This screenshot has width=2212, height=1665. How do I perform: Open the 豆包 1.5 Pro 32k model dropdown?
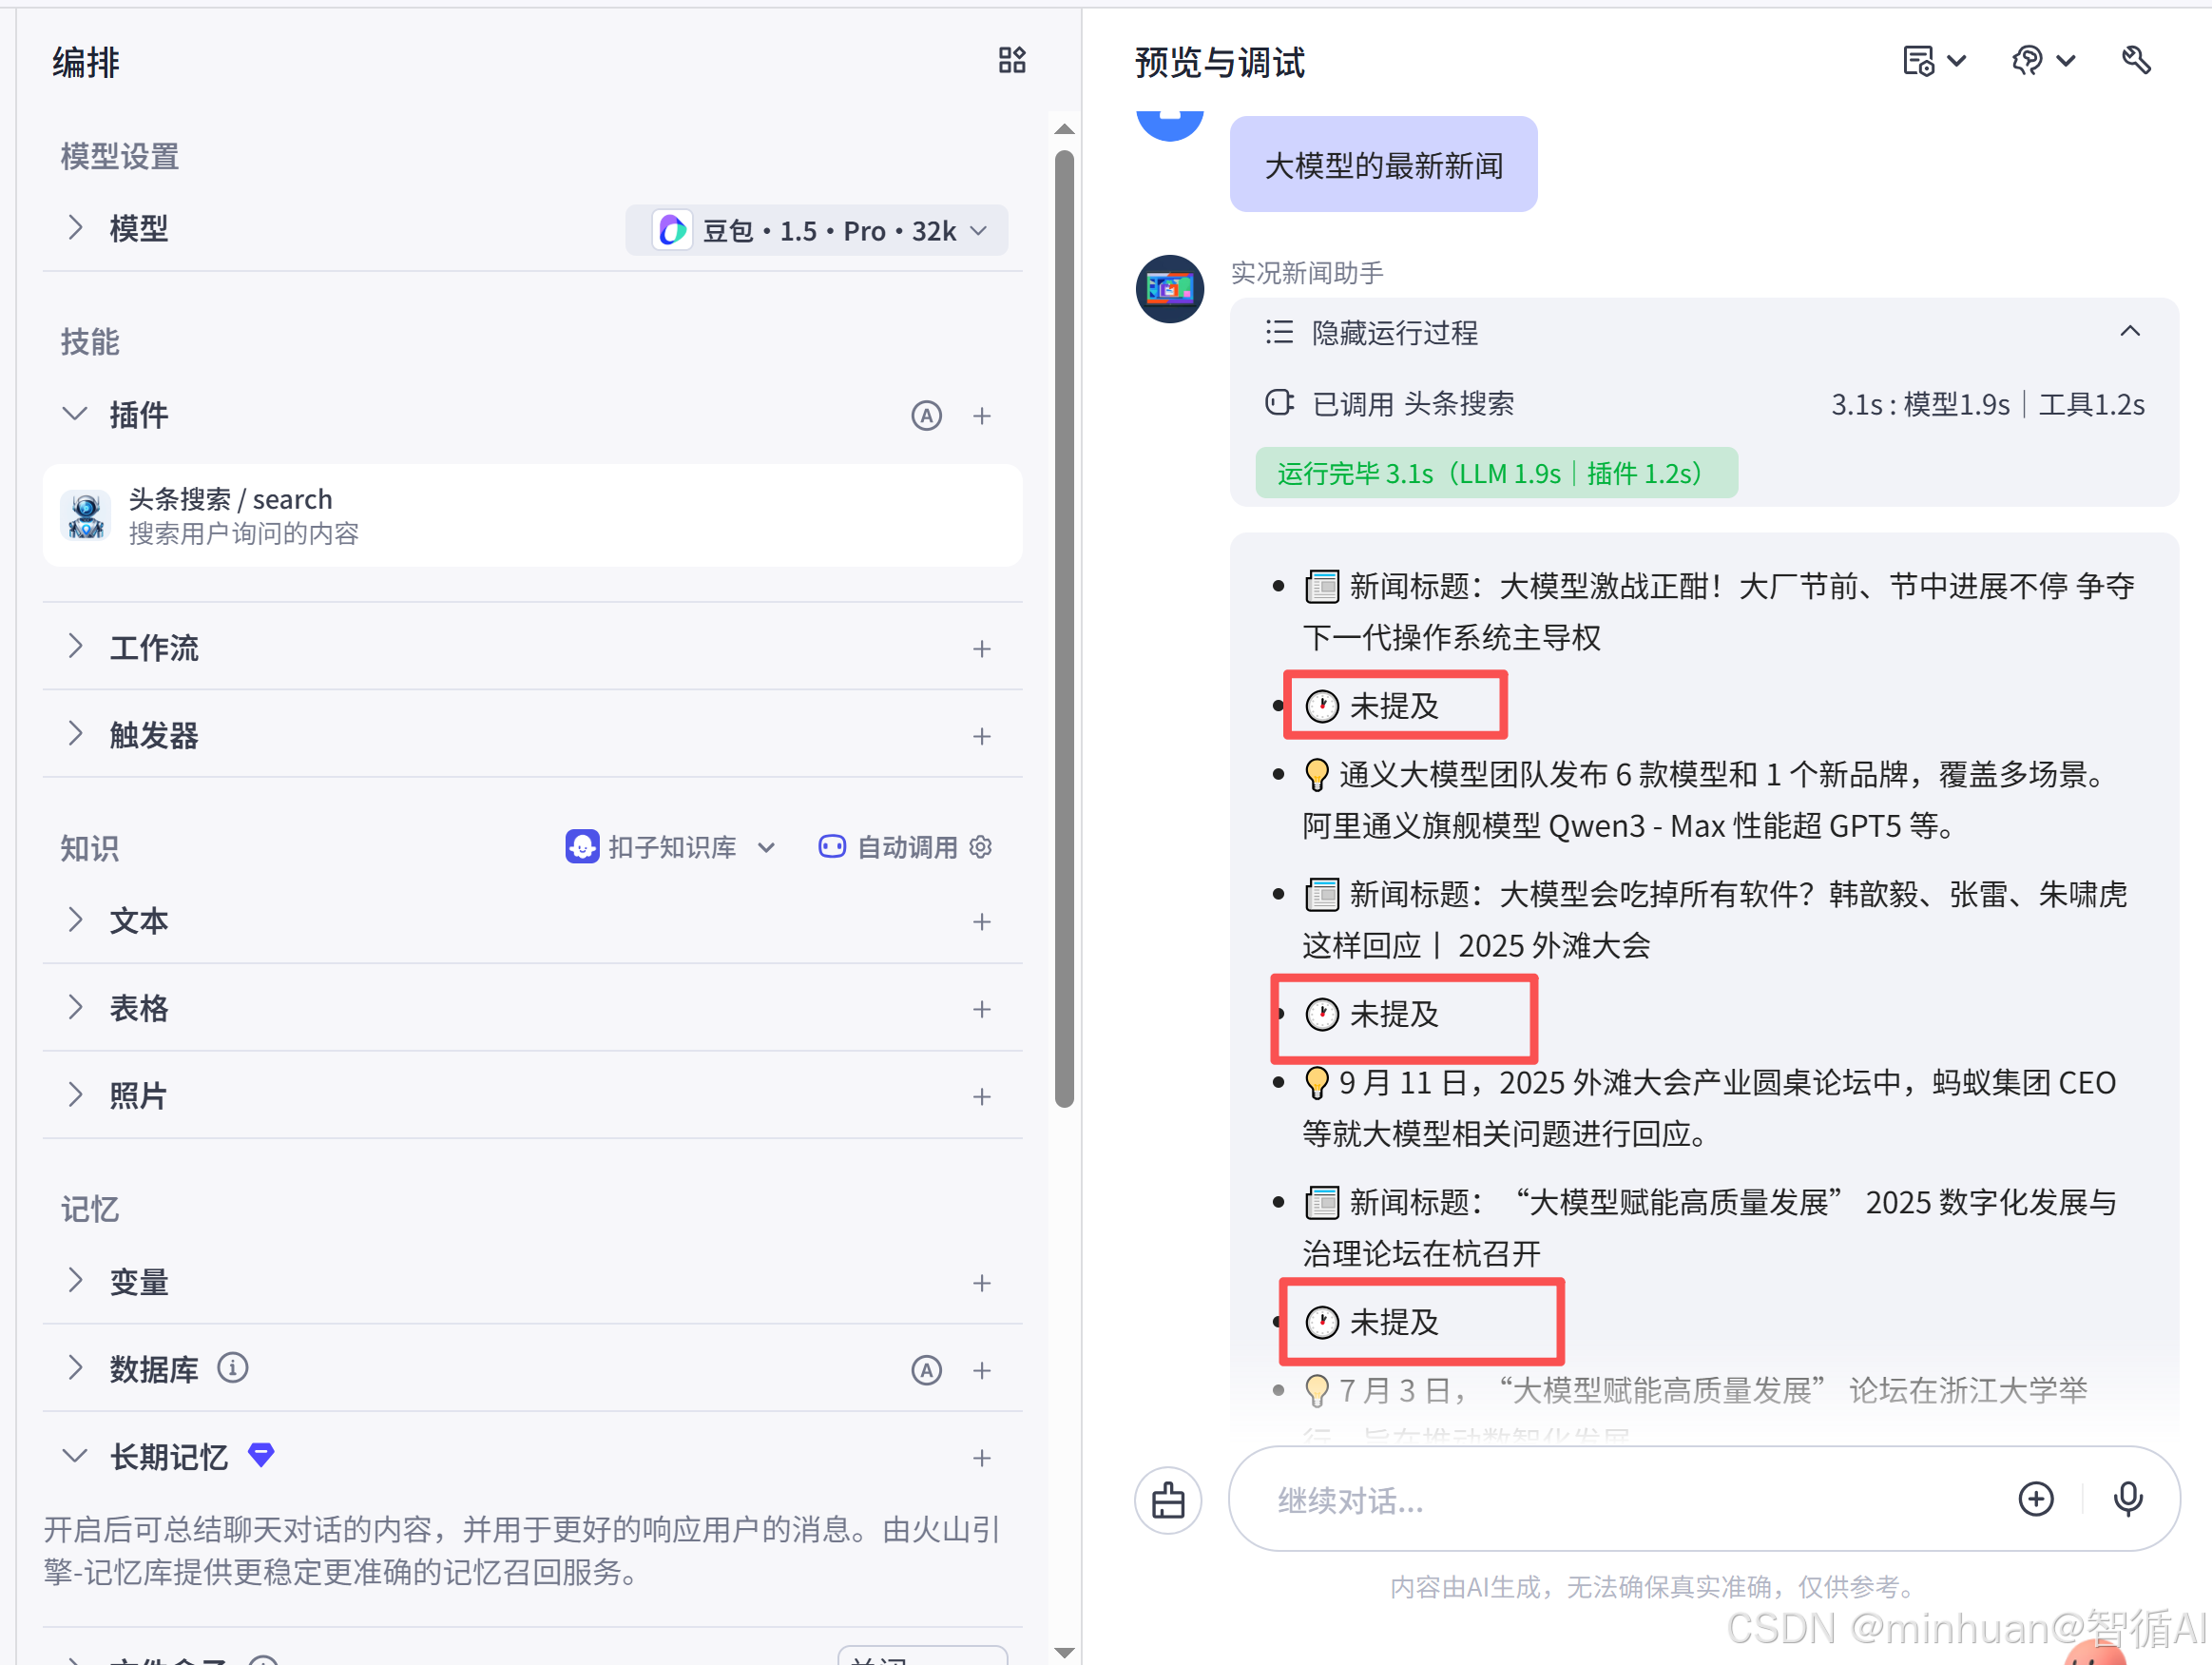816,231
